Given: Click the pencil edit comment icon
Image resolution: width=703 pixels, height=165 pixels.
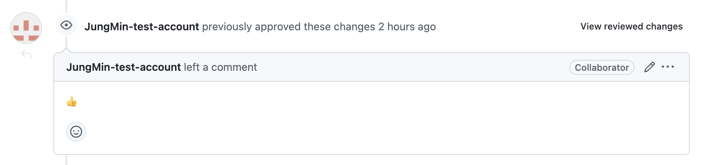Looking at the screenshot, I should [649, 67].
